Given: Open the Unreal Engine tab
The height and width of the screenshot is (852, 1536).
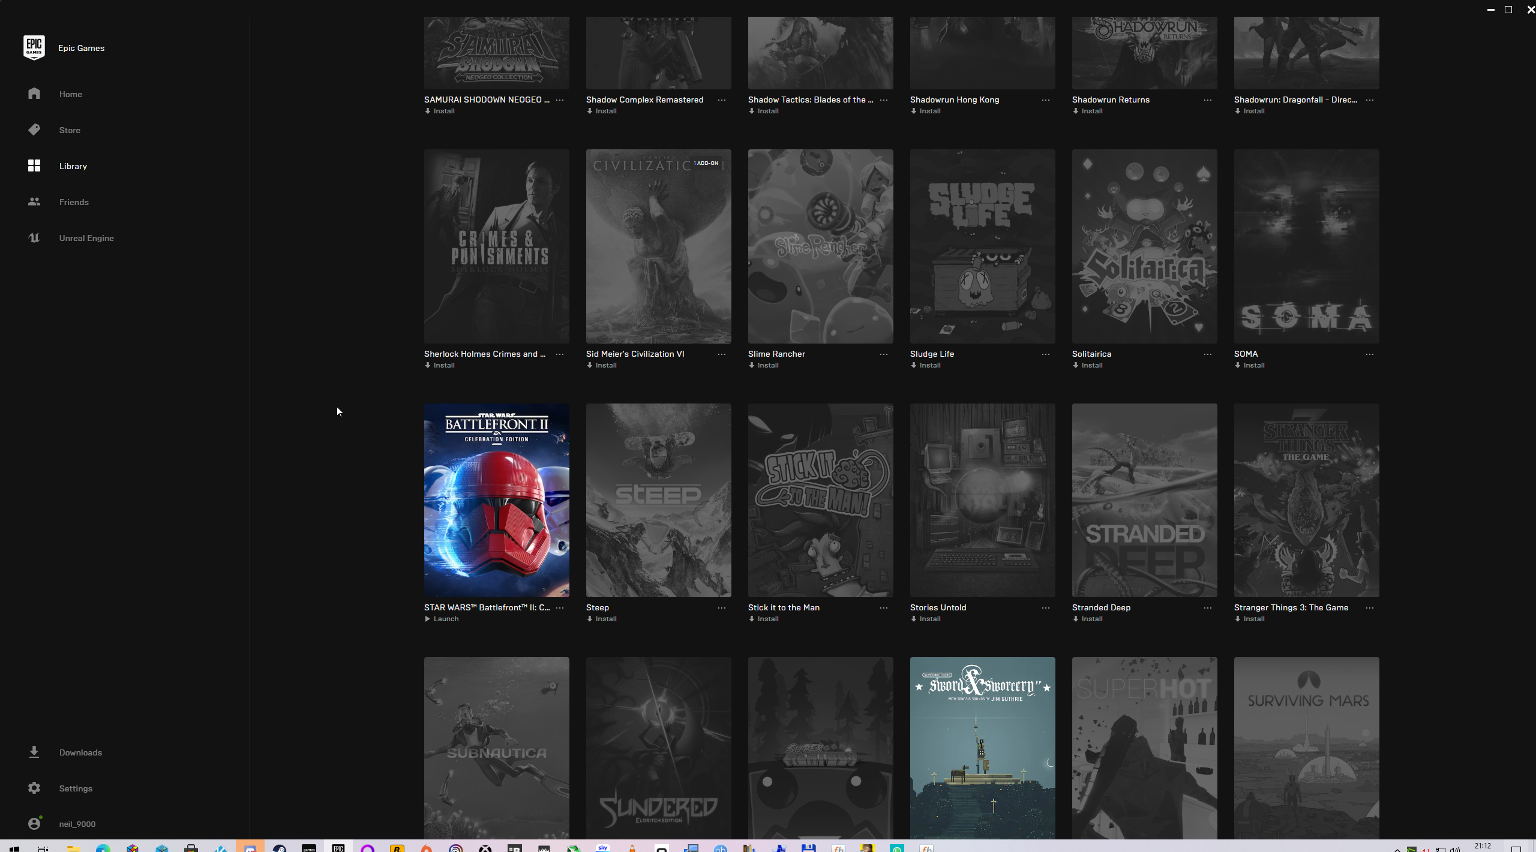Looking at the screenshot, I should (x=86, y=238).
